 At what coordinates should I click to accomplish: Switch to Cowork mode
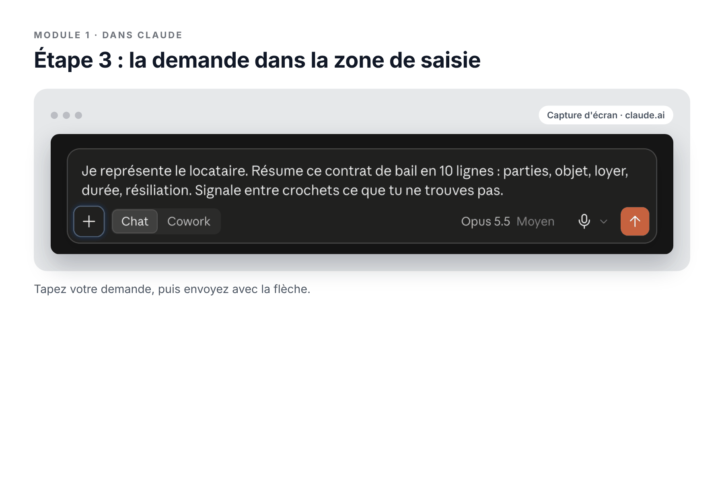[x=189, y=221]
